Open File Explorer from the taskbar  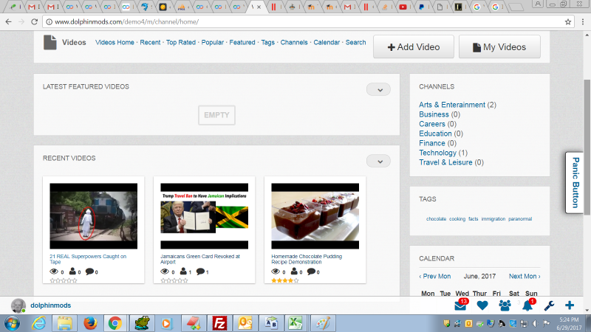click(64, 323)
